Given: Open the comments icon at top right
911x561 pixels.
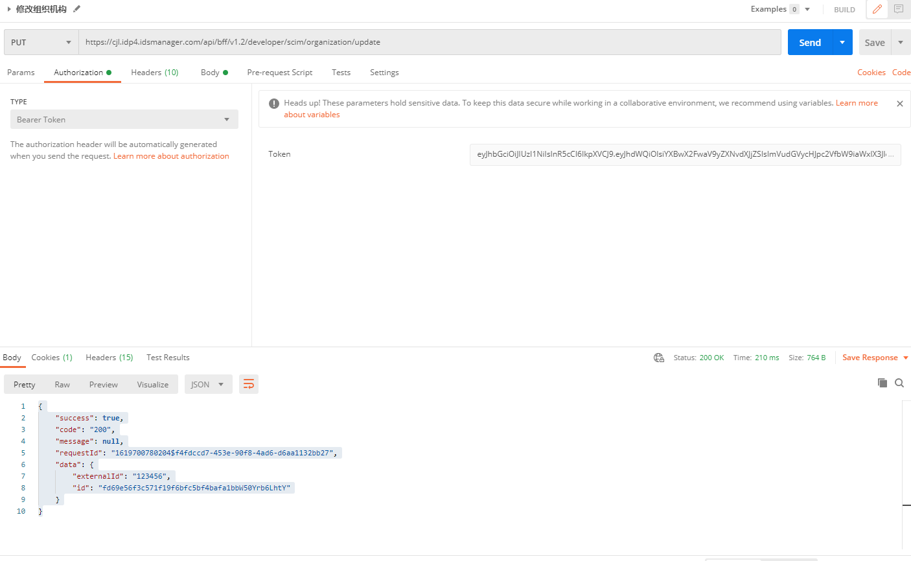Looking at the screenshot, I should (x=899, y=9).
